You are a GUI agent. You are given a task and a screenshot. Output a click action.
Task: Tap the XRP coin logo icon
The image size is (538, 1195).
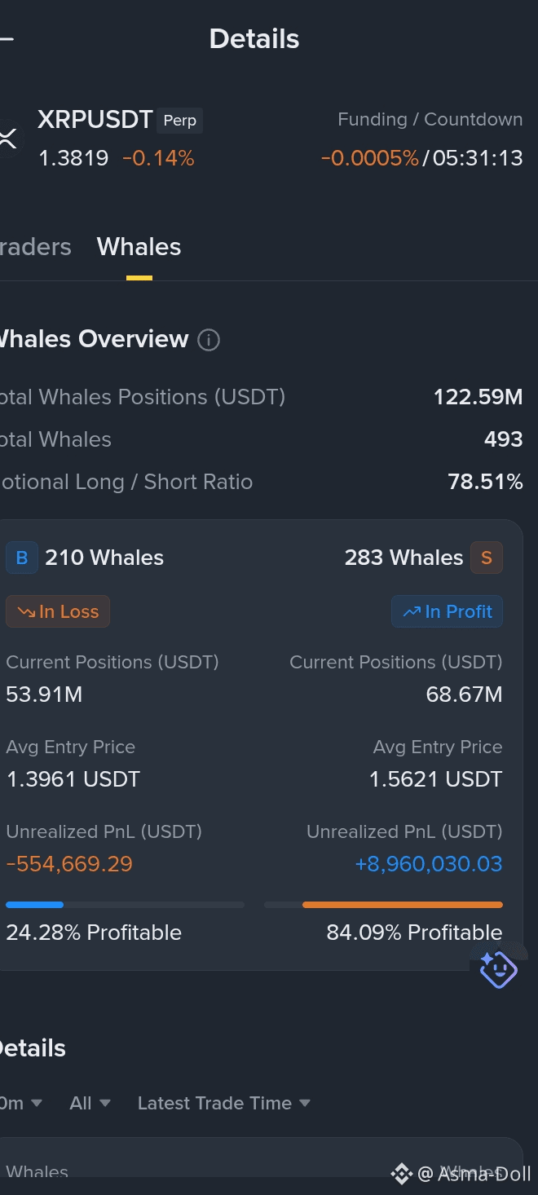(8, 138)
